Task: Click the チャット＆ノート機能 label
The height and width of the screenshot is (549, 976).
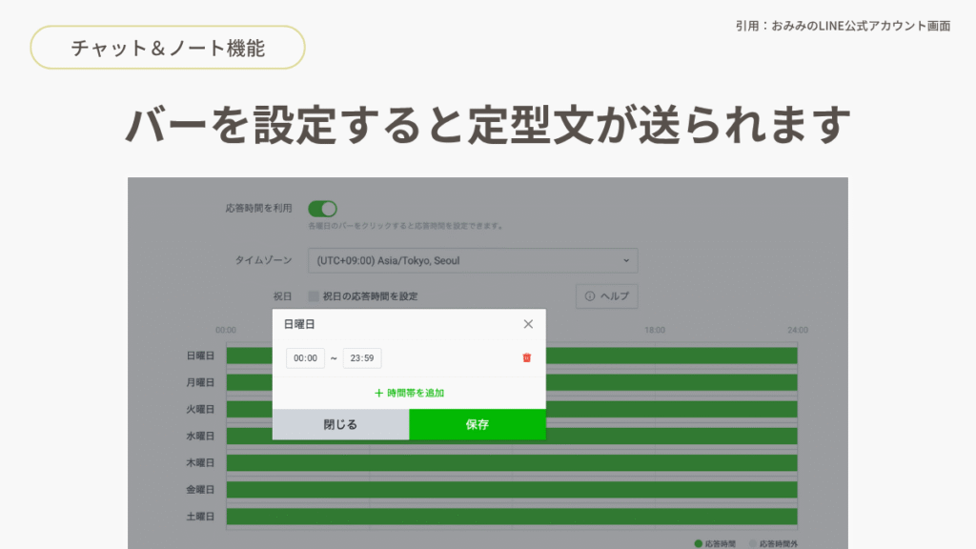Action: pyautogui.click(x=168, y=48)
